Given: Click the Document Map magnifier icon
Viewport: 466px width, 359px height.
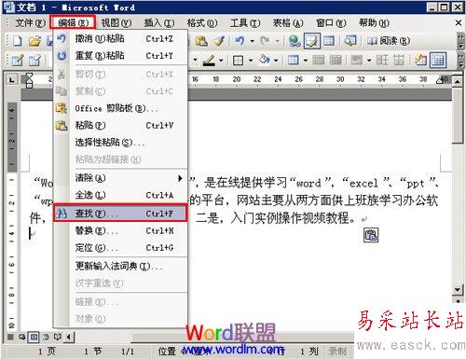Looking at the screenshot, I should pyautogui.click(x=350, y=41).
